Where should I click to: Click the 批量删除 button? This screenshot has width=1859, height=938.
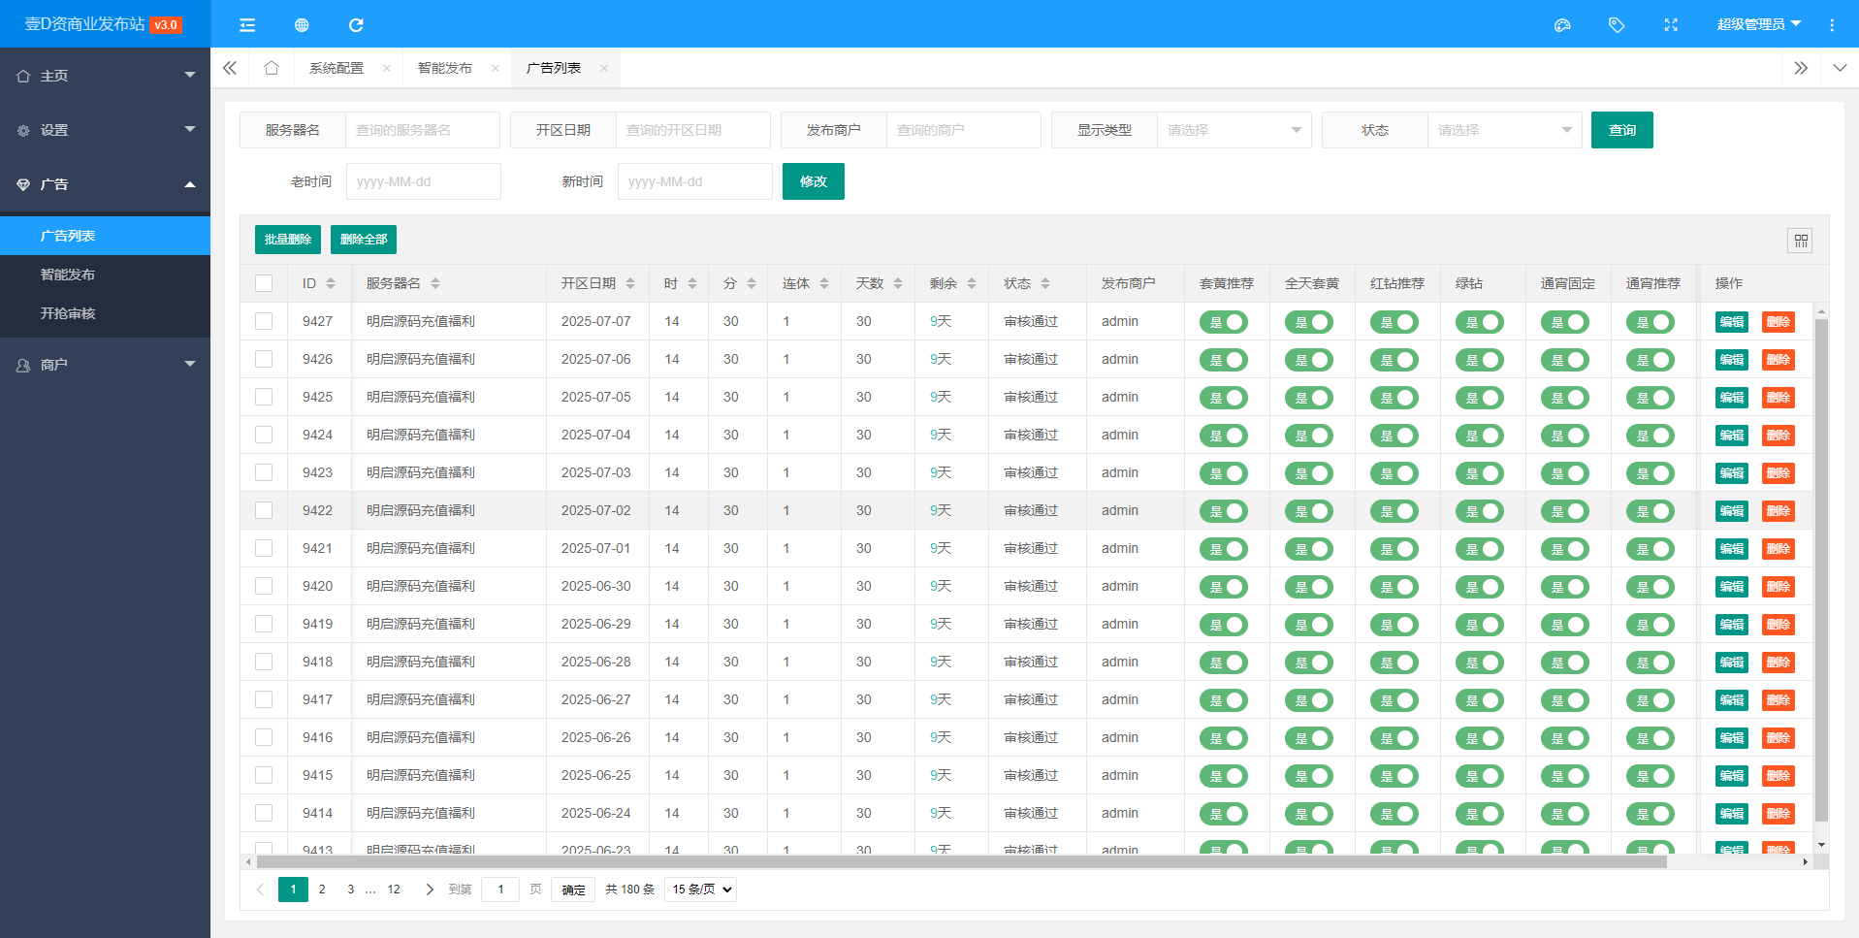[x=288, y=240]
